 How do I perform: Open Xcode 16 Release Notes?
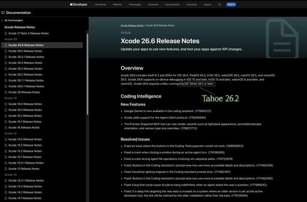click(24, 127)
